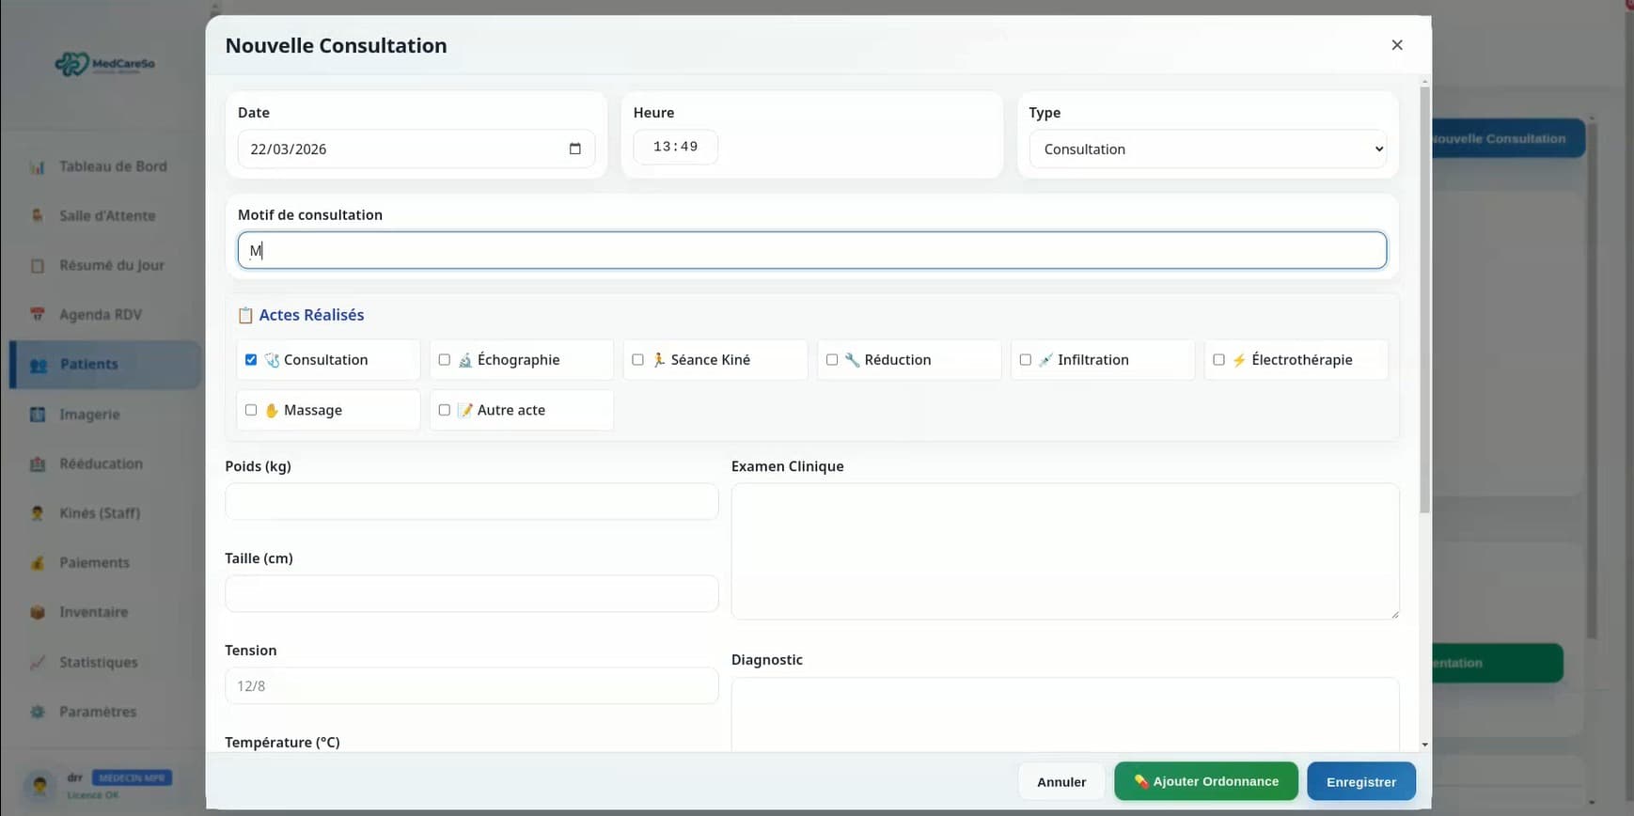Click the user avatar in sidebar footer
This screenshot has width=1634, height=816.
coord(39,785)
